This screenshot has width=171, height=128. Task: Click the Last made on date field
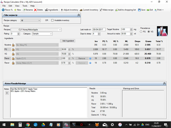coord(99,29)
